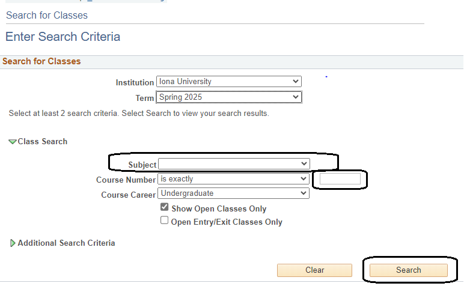
Task: Open the Institution dropdown
Action: 228,81
